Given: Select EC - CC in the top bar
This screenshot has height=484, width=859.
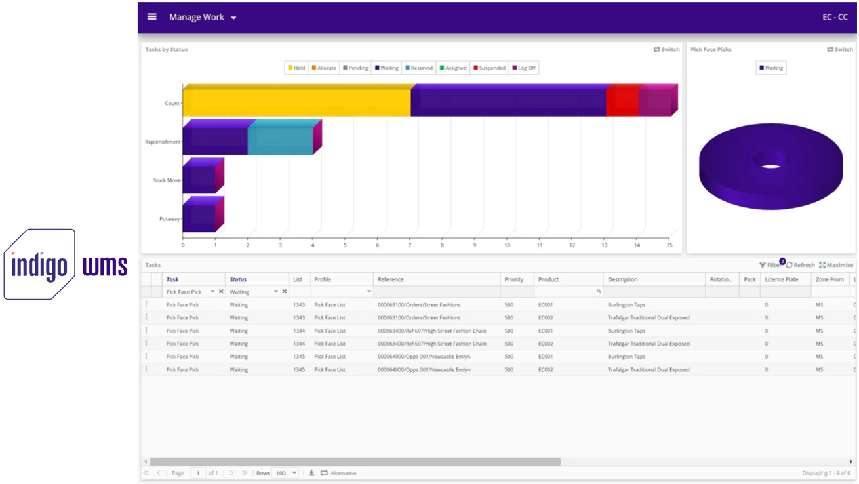Looking at the screenshot, I should [834, 16].
